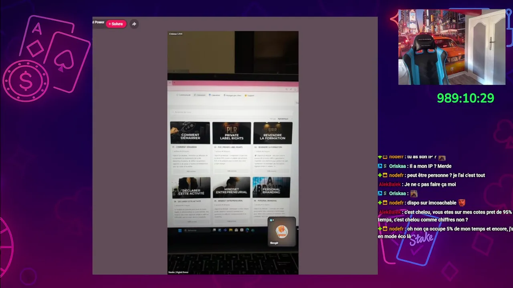Viewport: 513px width, 288px height.
Task: Click the share arrow beside Suivre
Action: point(134,24)
